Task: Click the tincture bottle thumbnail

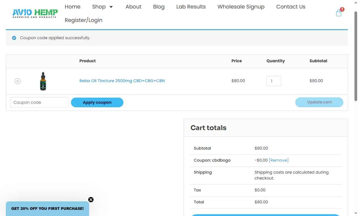Action: [x=43, y=81]
